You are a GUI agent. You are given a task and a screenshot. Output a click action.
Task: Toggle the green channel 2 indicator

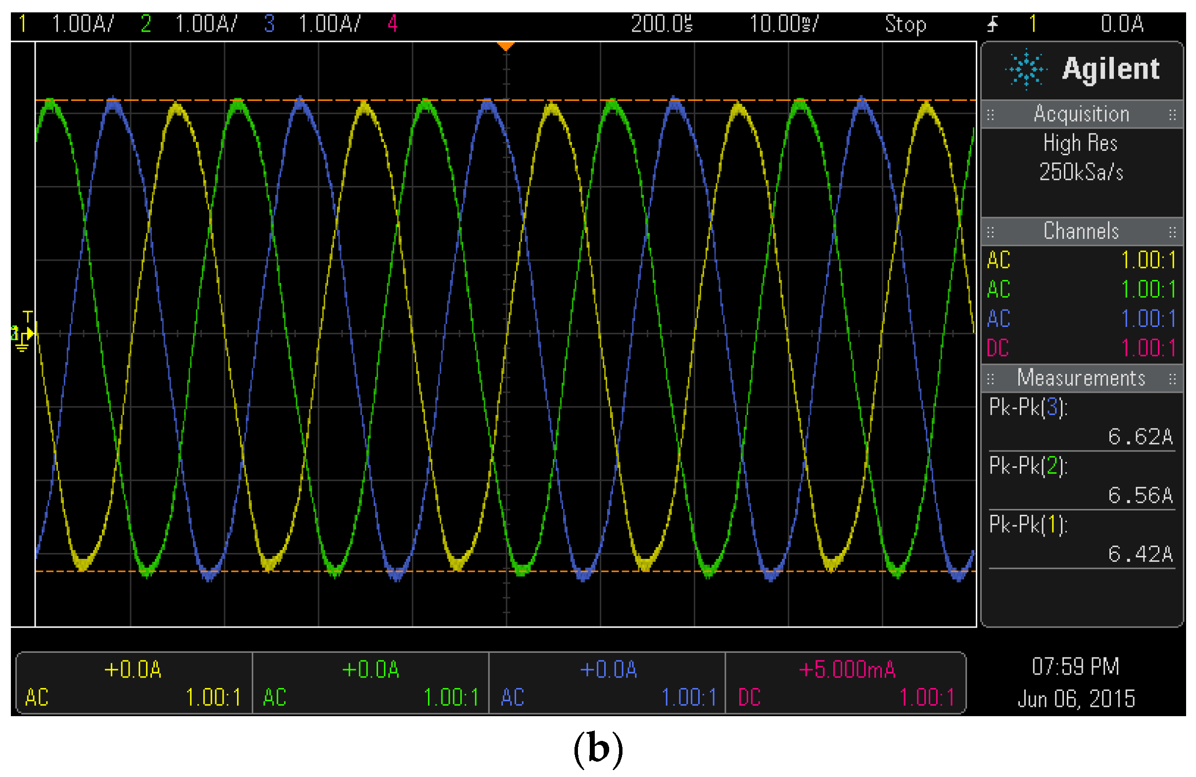click(146, 24)
